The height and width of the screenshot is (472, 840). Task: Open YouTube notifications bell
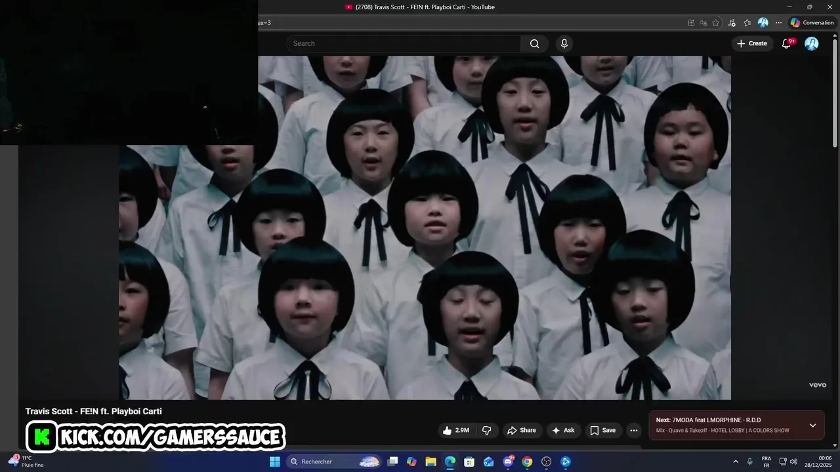coord(787,43)
